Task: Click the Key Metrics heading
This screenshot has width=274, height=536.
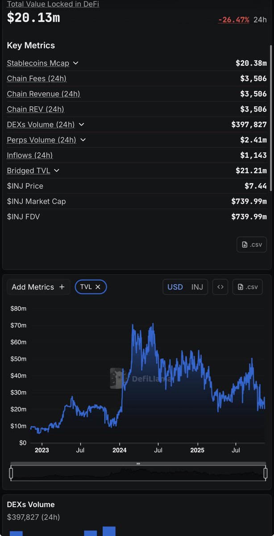Action: 31,46
